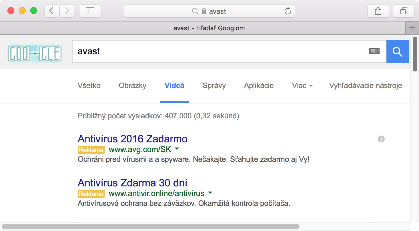Click the 'Antivírusová ochrana bez záväzkov' description
419x231 pixels.
coord(184,204)
